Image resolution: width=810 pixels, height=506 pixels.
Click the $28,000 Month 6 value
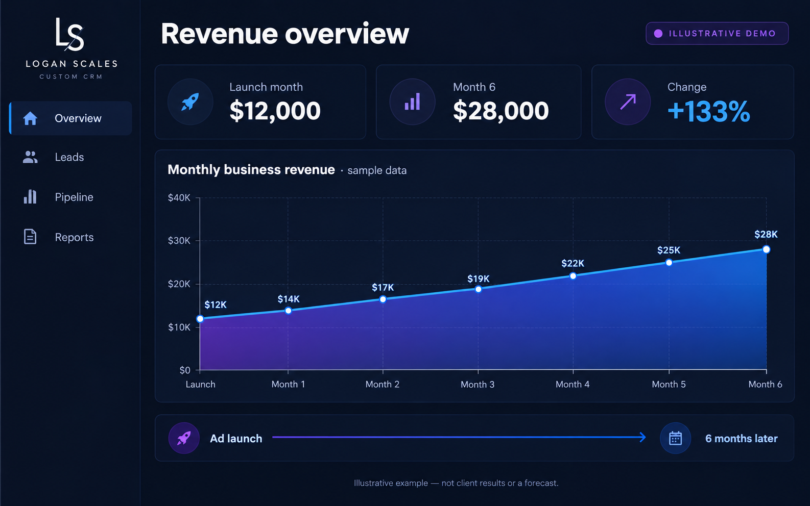[x=501, y=111]
